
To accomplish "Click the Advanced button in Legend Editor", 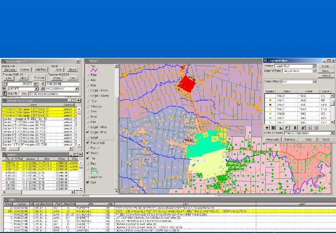I will point(273,139).
